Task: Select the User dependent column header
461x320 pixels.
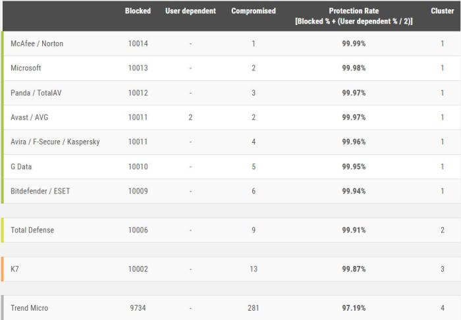Action: click(190, 11)
